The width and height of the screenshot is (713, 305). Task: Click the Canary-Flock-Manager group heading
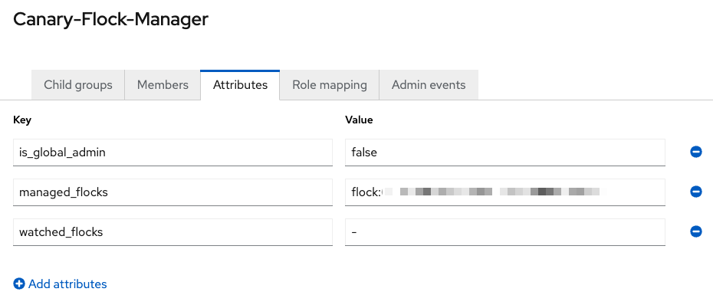[x=111, y=20]
